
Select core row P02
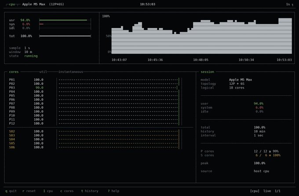(95, 84)
